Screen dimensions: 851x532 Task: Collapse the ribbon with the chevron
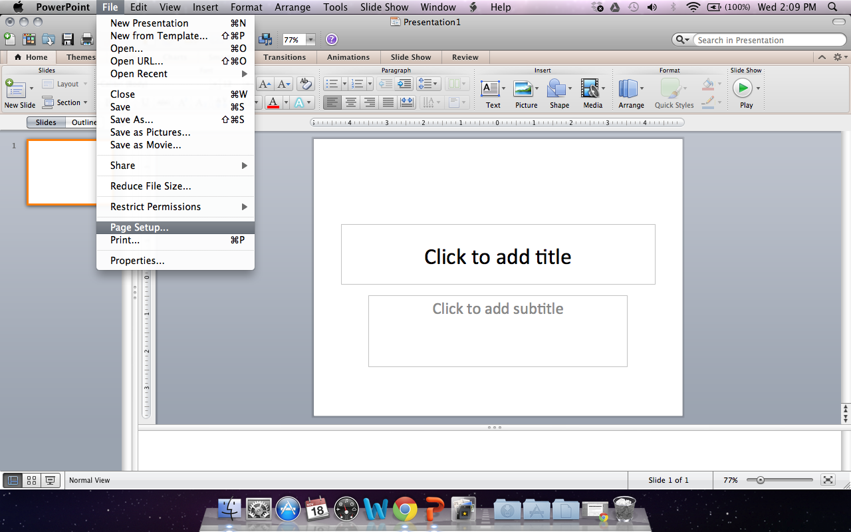tap(822, 57)
